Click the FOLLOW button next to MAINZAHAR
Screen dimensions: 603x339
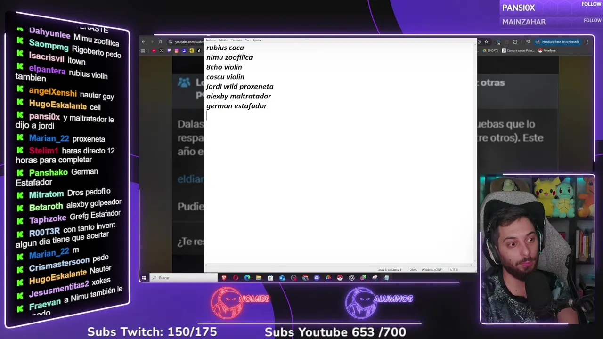tap(593, 20)
